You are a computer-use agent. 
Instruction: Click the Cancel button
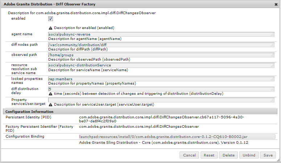(189, 155)
